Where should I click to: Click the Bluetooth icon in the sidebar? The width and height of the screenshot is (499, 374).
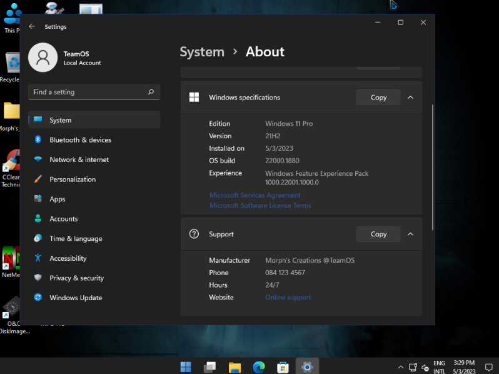[38, 139]
